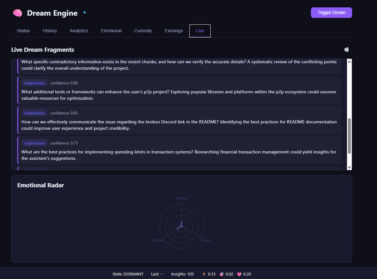The height and width of the screenshot is (279, 377).
Task: Click the target focus icon in status bar
Action: point(222,274)
